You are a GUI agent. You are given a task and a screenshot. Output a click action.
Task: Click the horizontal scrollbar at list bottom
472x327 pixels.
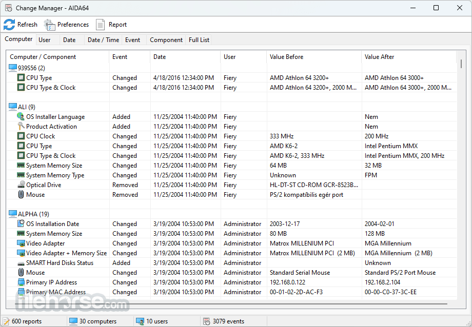click(x=231, y=304)
